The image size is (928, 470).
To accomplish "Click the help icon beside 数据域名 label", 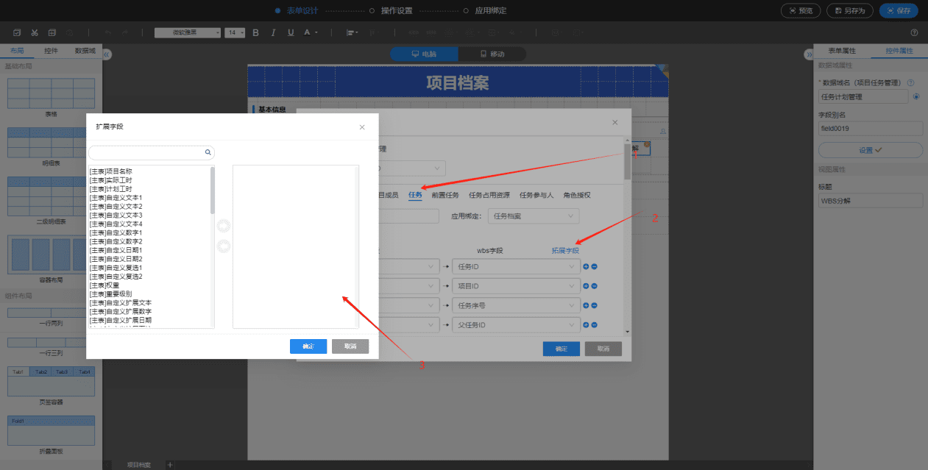I will [911, 83].
